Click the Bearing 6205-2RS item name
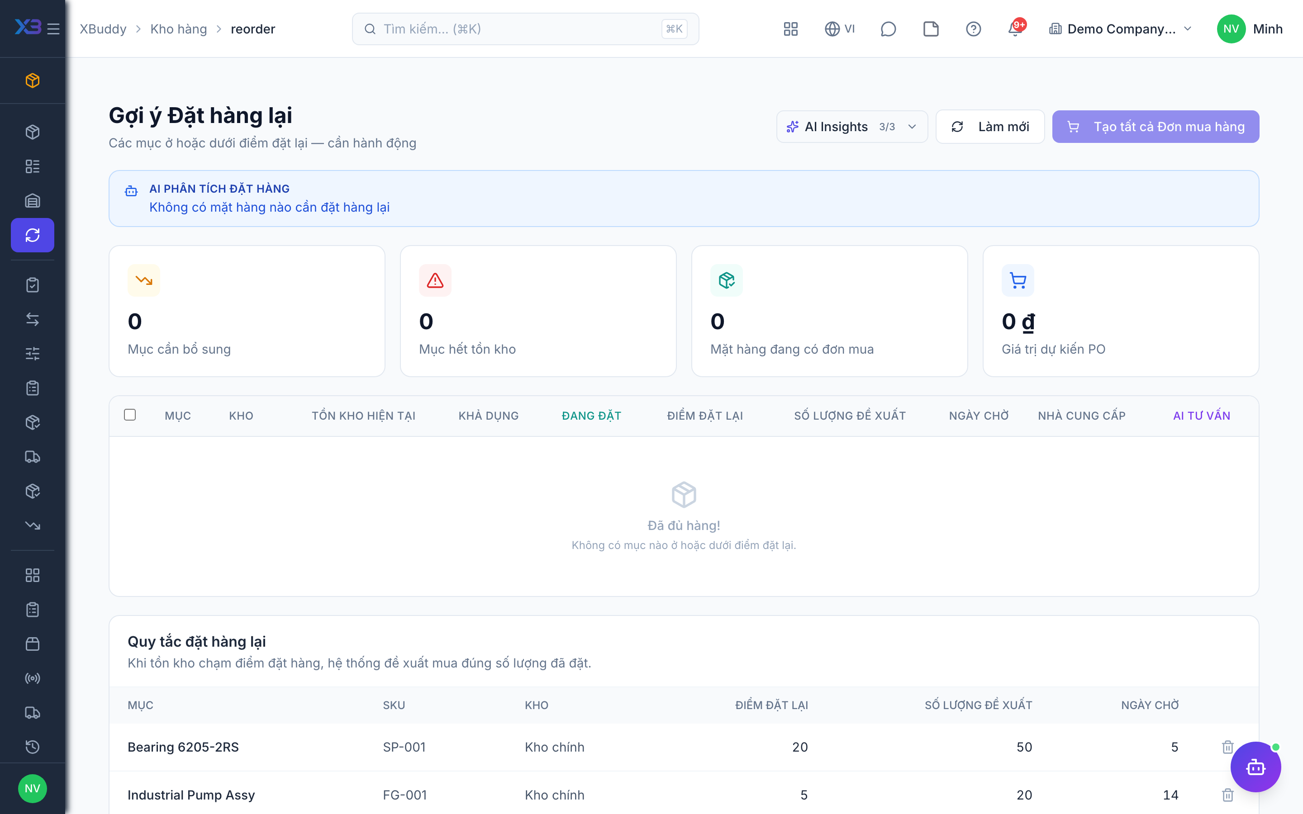 click(x=183, y=747)
